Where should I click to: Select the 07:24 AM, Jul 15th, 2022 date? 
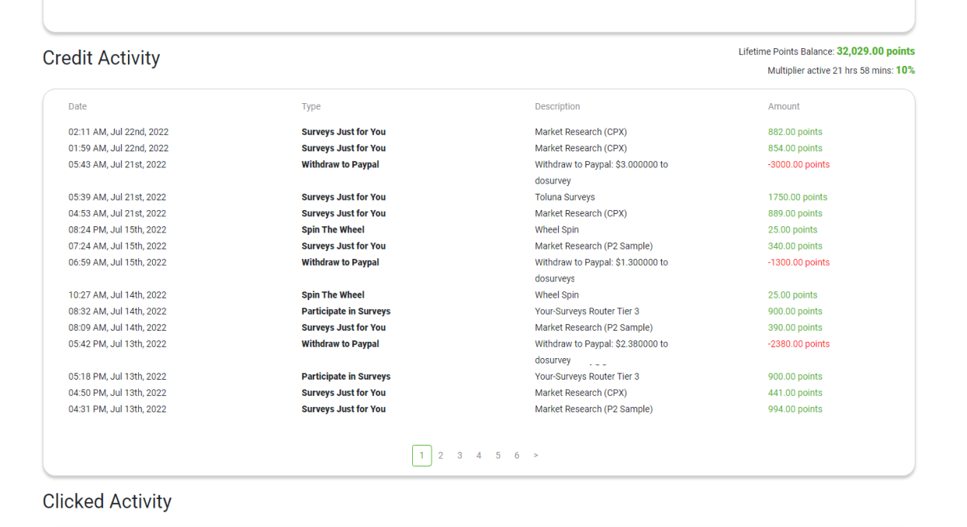[117, 246]
